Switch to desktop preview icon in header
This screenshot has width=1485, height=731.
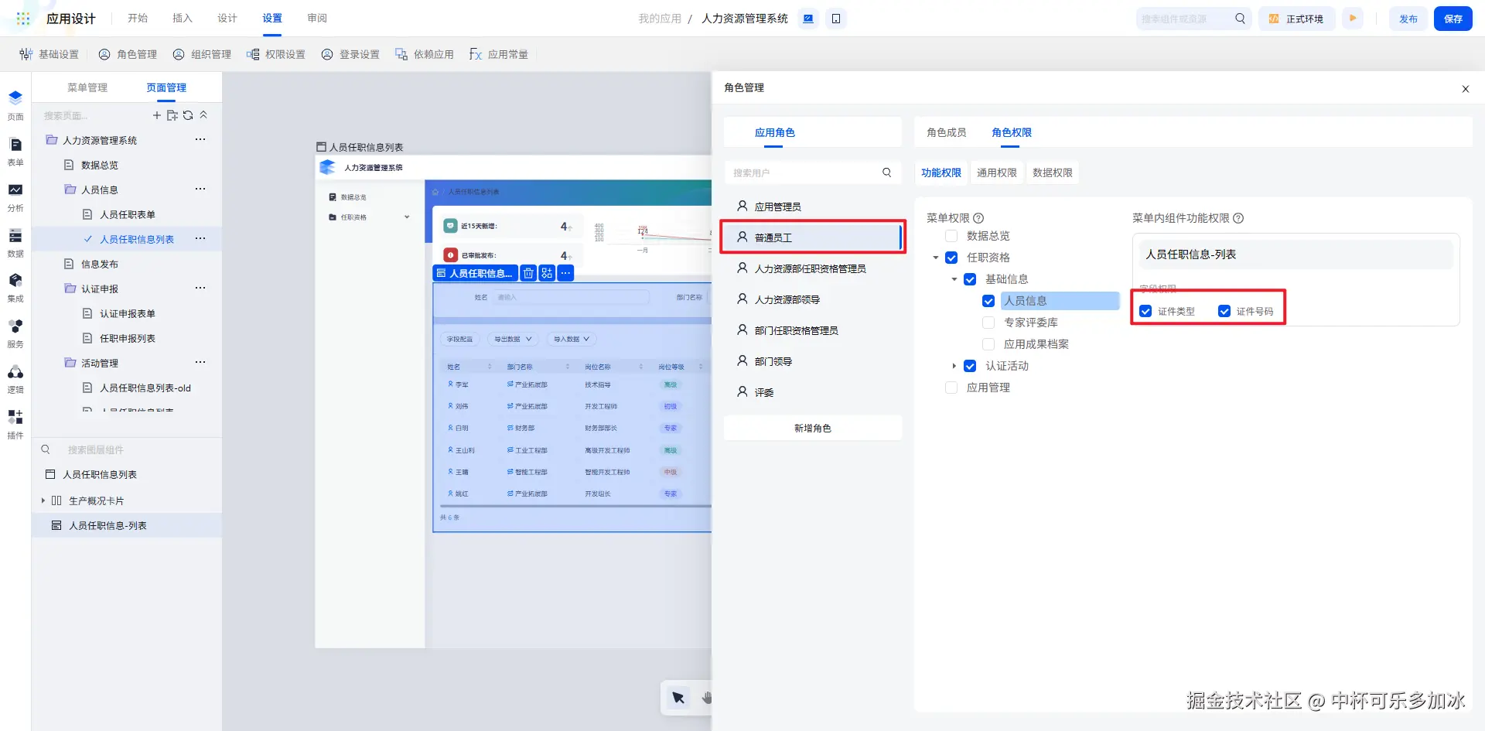[808, 19]
